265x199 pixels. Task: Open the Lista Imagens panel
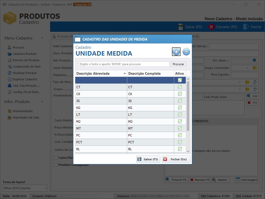(x=246, y=180)
